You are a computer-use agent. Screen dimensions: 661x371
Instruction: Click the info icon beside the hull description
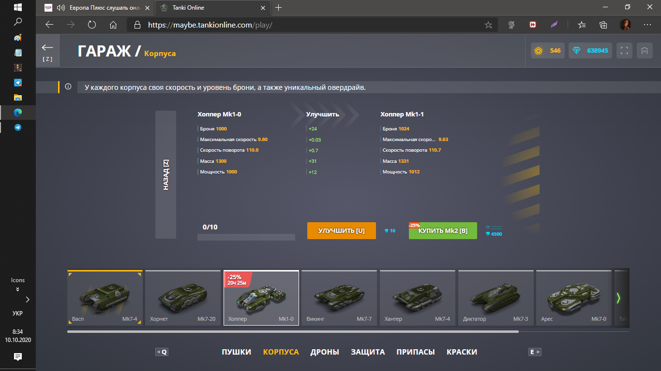tap(68, 87)
